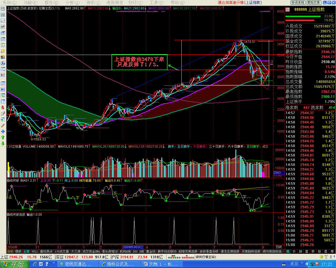This screenshot has width=336, height=268.
Task: Open the f(x) formula manager icon
Action: [3, 63]
